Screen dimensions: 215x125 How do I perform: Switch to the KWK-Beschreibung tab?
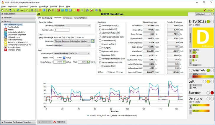coord(45,18)
